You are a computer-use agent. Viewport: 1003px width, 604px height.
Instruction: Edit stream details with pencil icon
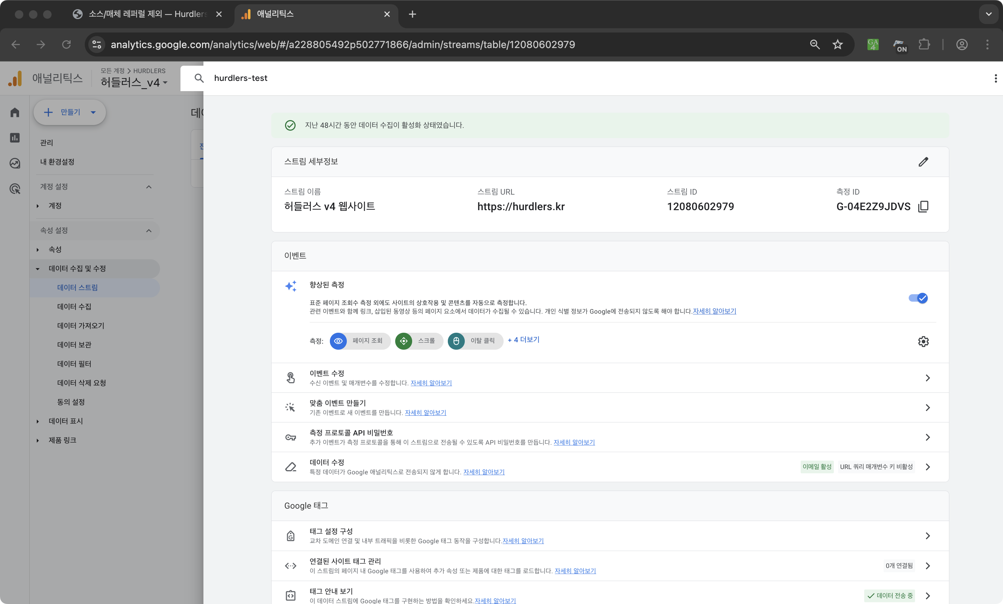(923, 162)
